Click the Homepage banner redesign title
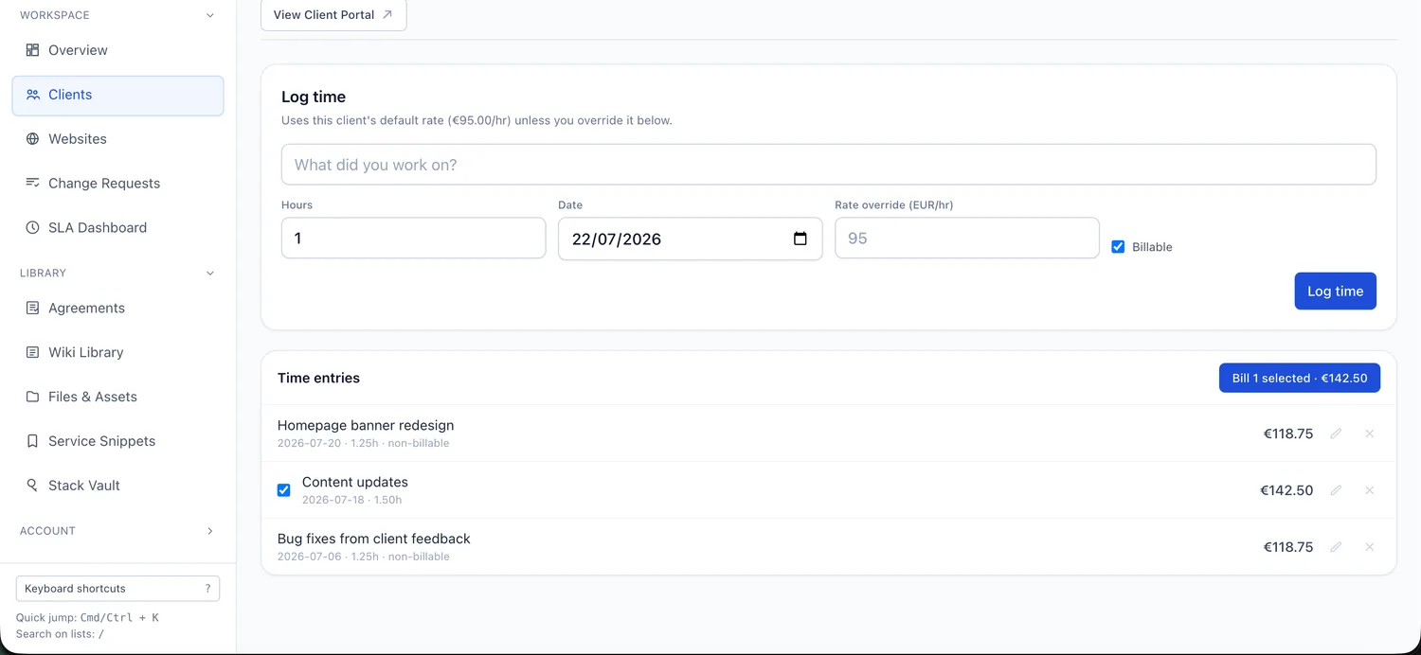This screenshot has width=1421, height=655. [x=366, y=425]
